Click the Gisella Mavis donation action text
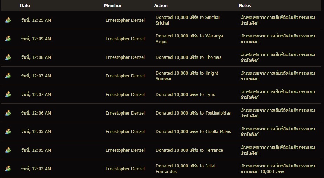324x178 pixels. pos(194,132)
